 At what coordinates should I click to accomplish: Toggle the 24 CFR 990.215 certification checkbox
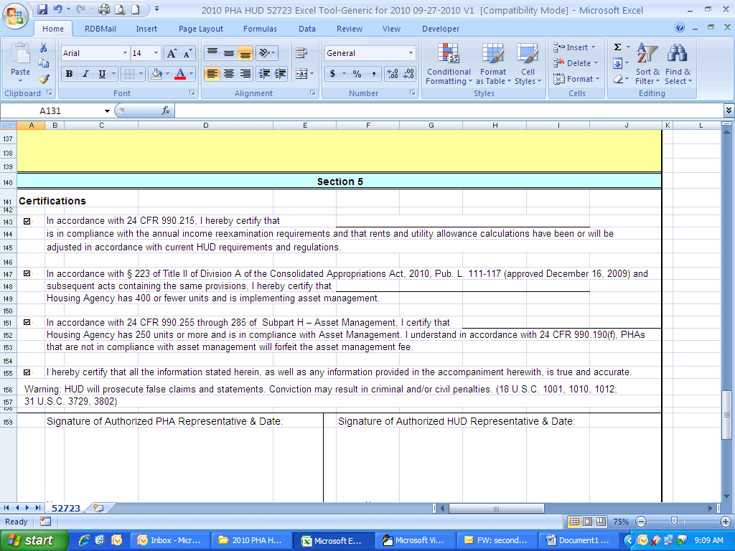[27, 222]
